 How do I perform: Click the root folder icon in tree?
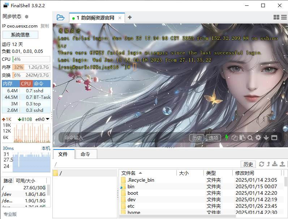tap(56, 173)
